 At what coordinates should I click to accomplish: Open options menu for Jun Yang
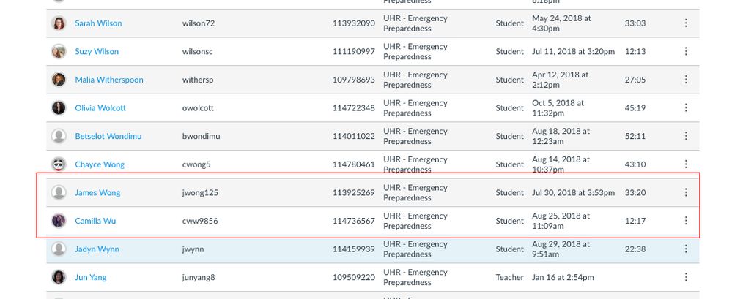[x=686, y=277]
